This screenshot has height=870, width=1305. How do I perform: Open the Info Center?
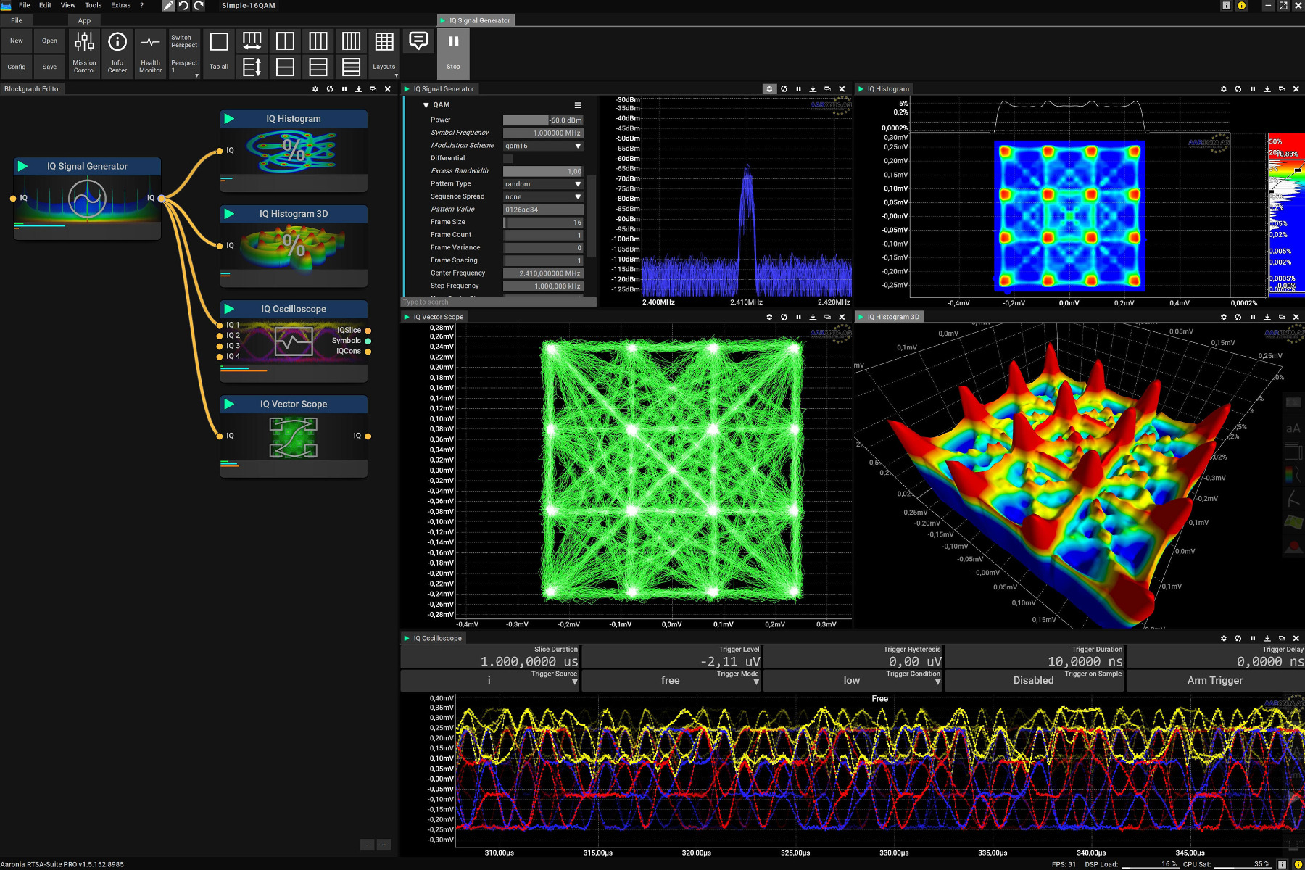(117, 52)
